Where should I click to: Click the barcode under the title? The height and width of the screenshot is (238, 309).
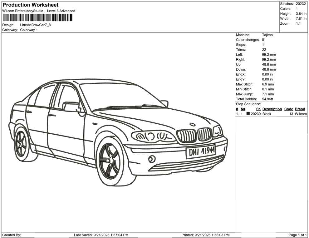pyautogui.click(x=37, y=17)
